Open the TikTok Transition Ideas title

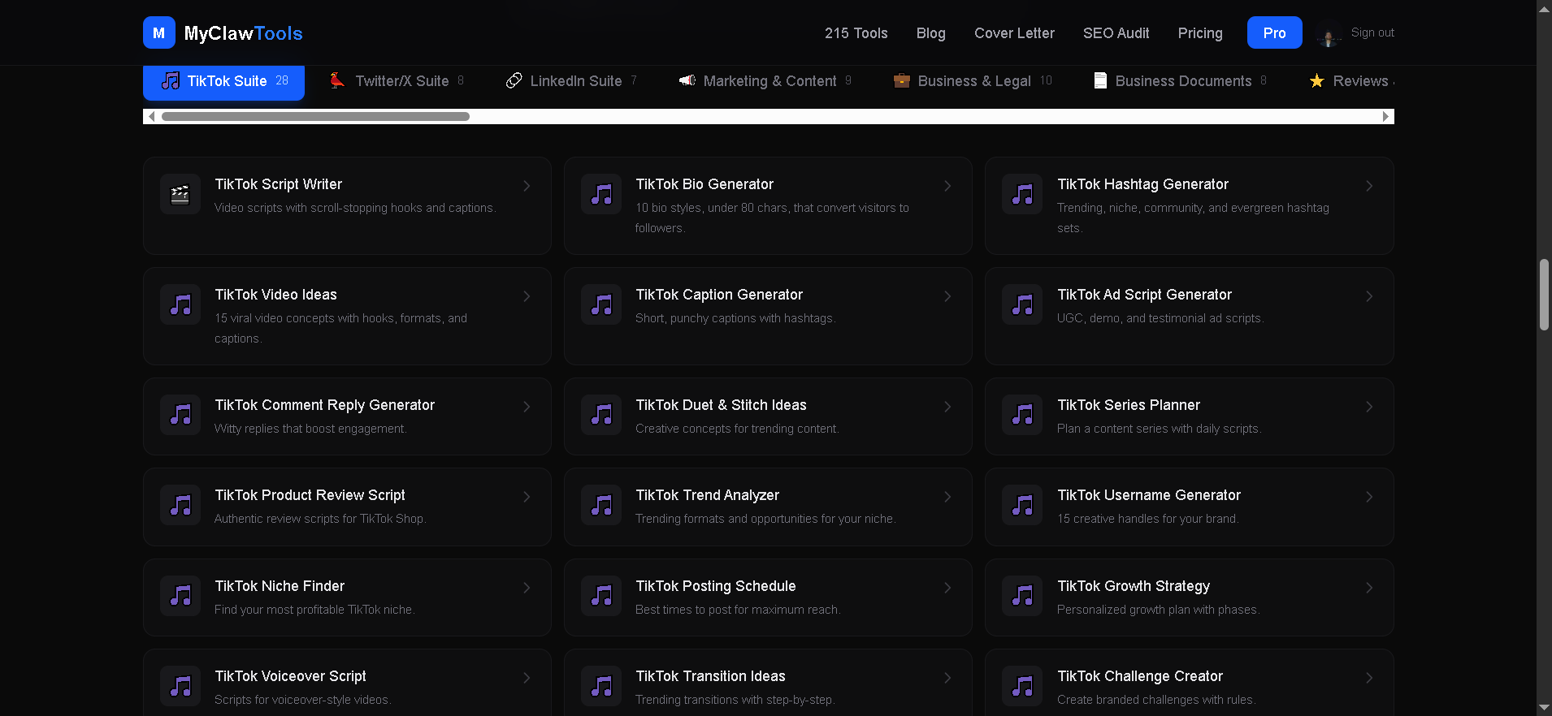(710, 676)
